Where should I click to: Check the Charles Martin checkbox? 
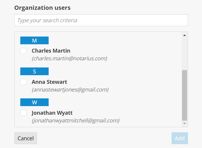[x=24, y=51]
